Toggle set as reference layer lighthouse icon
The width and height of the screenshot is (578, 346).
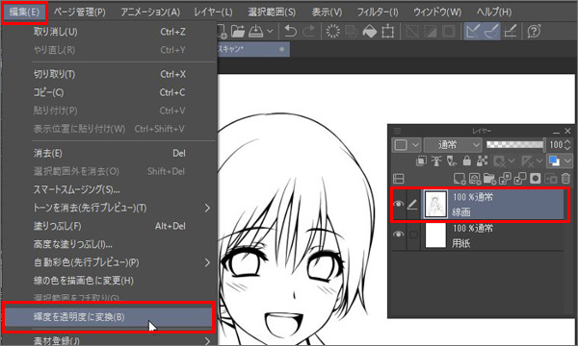[436, 161]
